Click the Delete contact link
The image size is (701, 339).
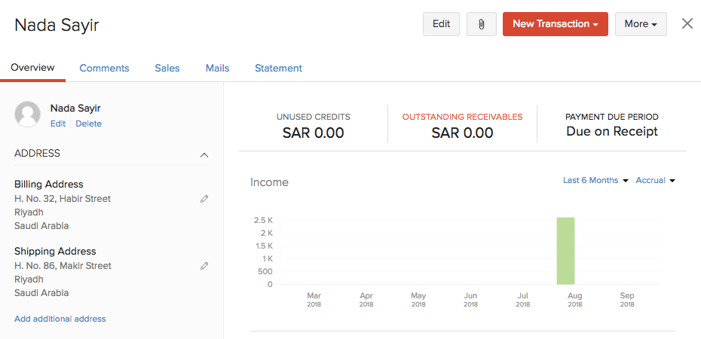88,124
